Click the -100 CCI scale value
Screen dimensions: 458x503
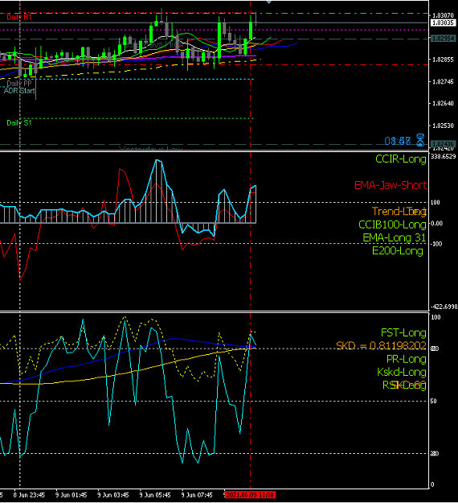point(436,244)
